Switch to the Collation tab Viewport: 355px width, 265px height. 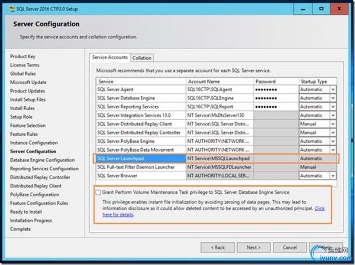(x=142, y=58)
